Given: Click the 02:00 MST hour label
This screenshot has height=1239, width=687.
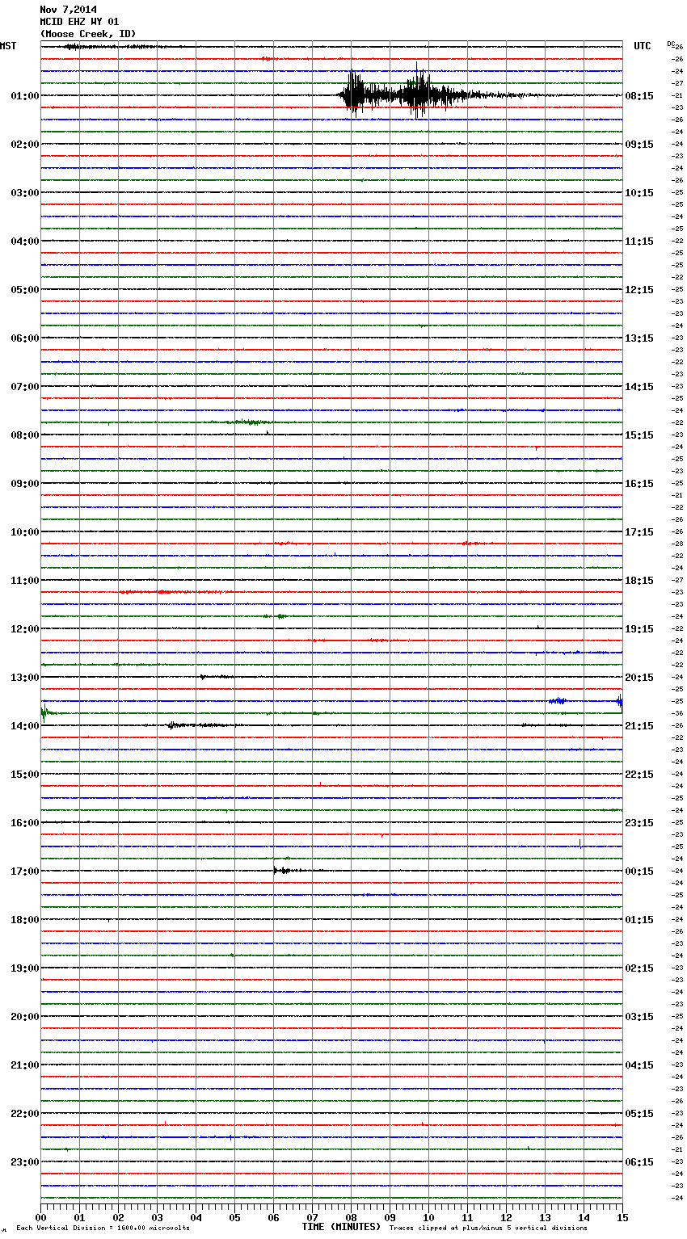Looking at the screenshot, I should [x=25, y=145].
